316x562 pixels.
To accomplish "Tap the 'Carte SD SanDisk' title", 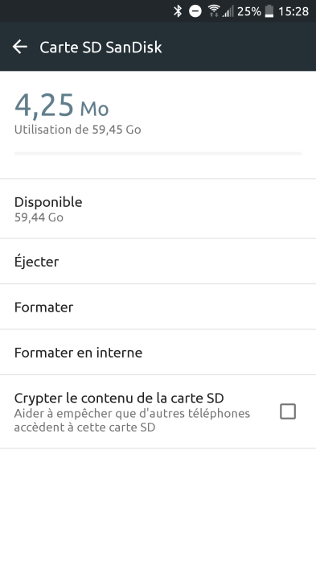I will pyautogui.click(x=101, y=48).
